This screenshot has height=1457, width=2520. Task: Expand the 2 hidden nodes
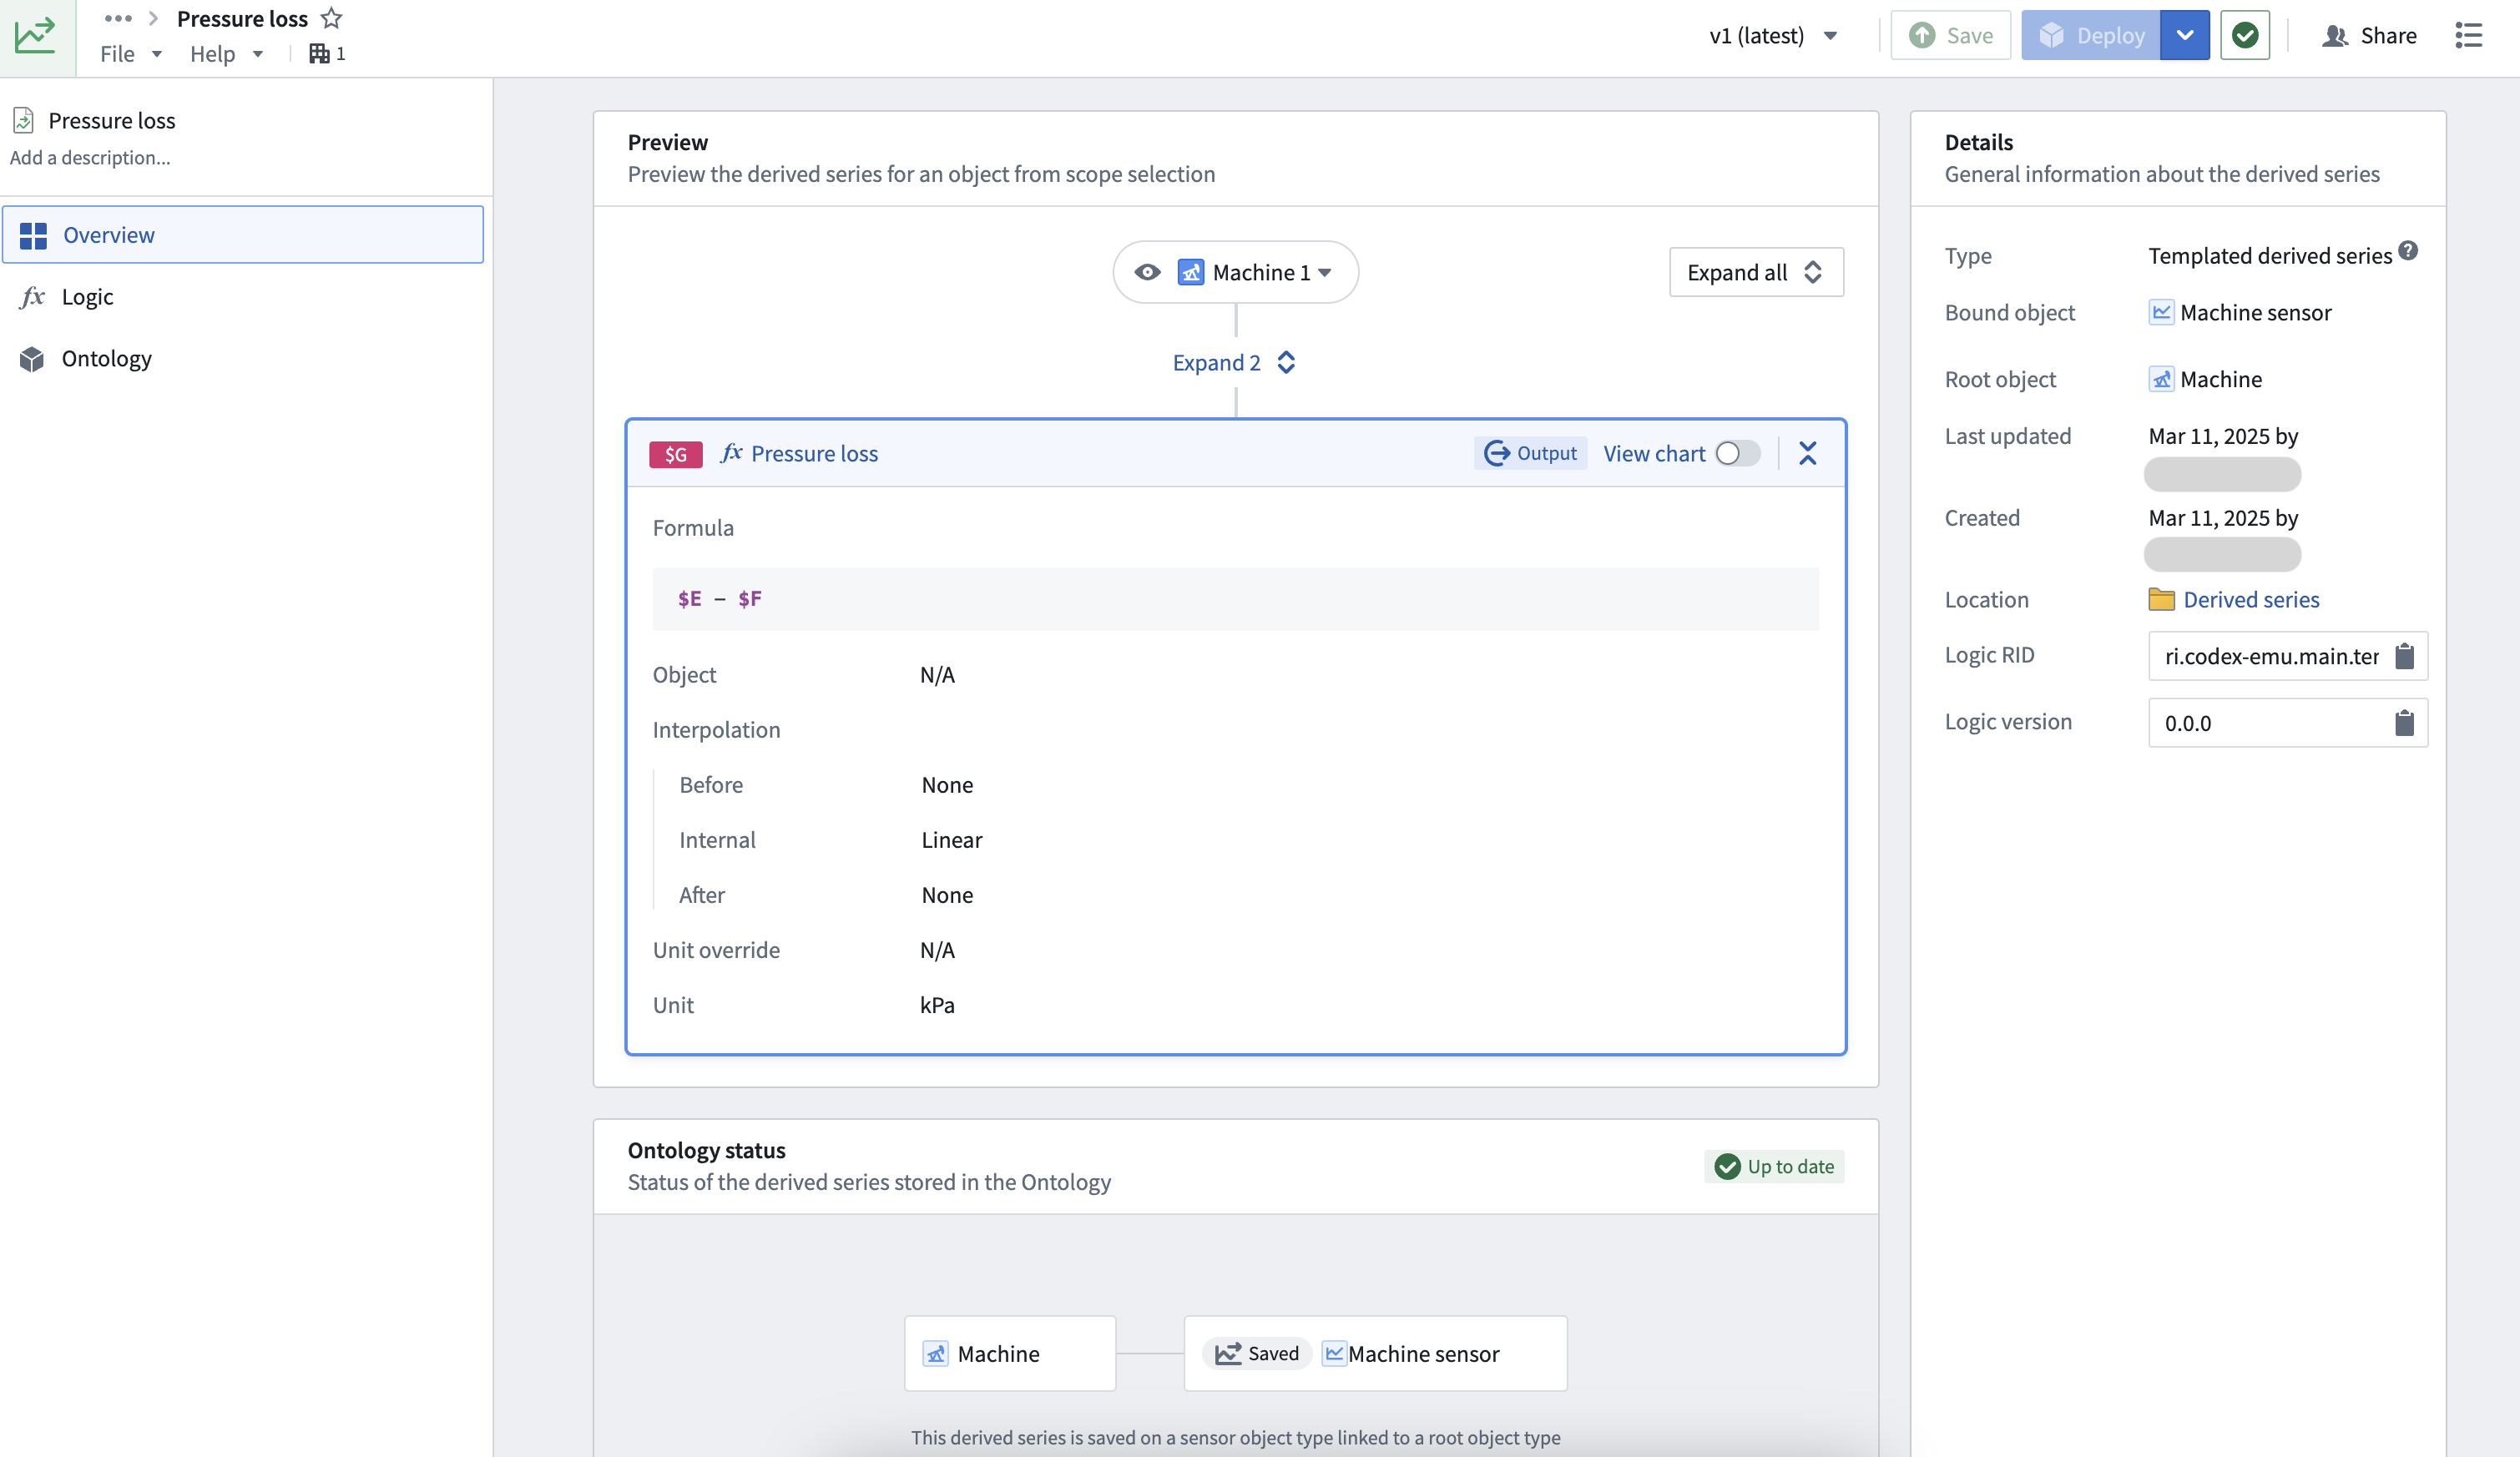click(1234, 362)
